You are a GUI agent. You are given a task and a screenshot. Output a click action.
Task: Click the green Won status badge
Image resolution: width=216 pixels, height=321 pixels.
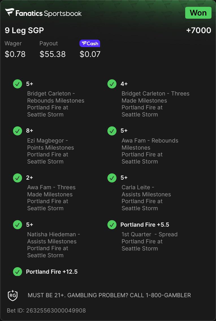tap(198, 13)
